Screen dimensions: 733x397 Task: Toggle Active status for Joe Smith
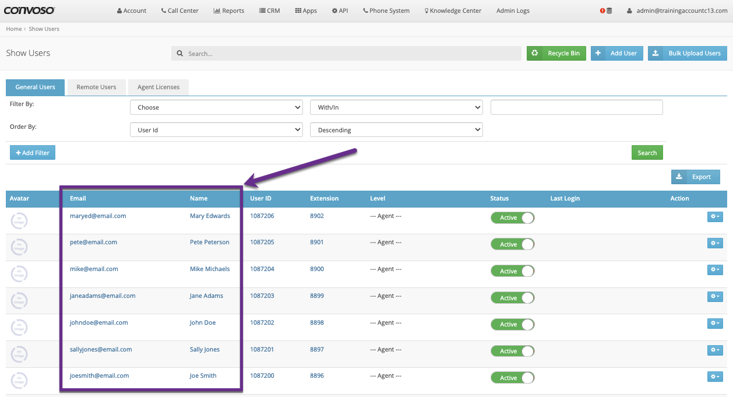513,378
